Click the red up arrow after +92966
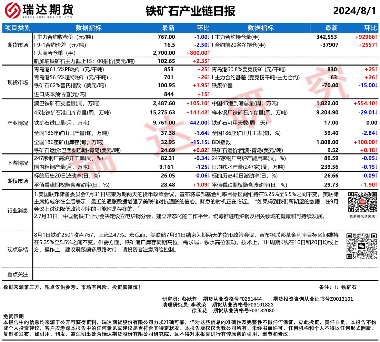The height and width of the screenshot is (342, 380). [x=377, y=37]
